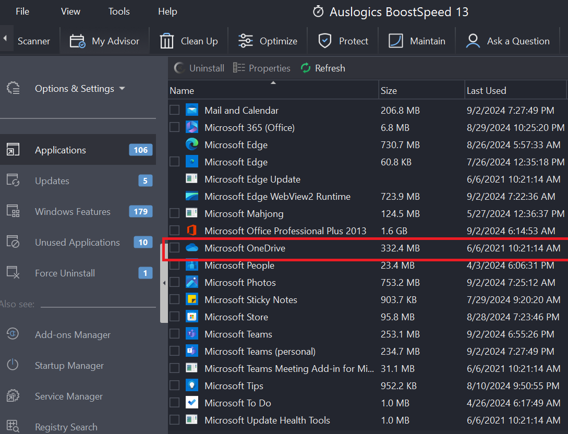Click the Refresh green arrows icon
568x434 pixels.
306,68
